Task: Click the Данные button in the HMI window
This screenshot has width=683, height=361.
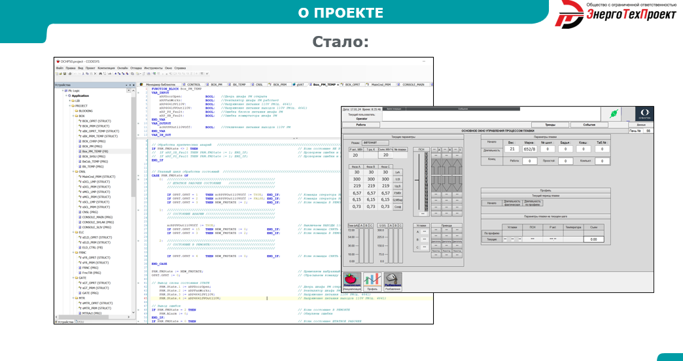Action: point(640,124)
